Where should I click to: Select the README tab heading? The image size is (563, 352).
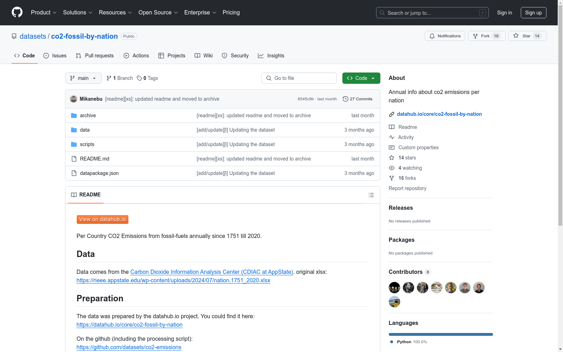pos(86,195)
